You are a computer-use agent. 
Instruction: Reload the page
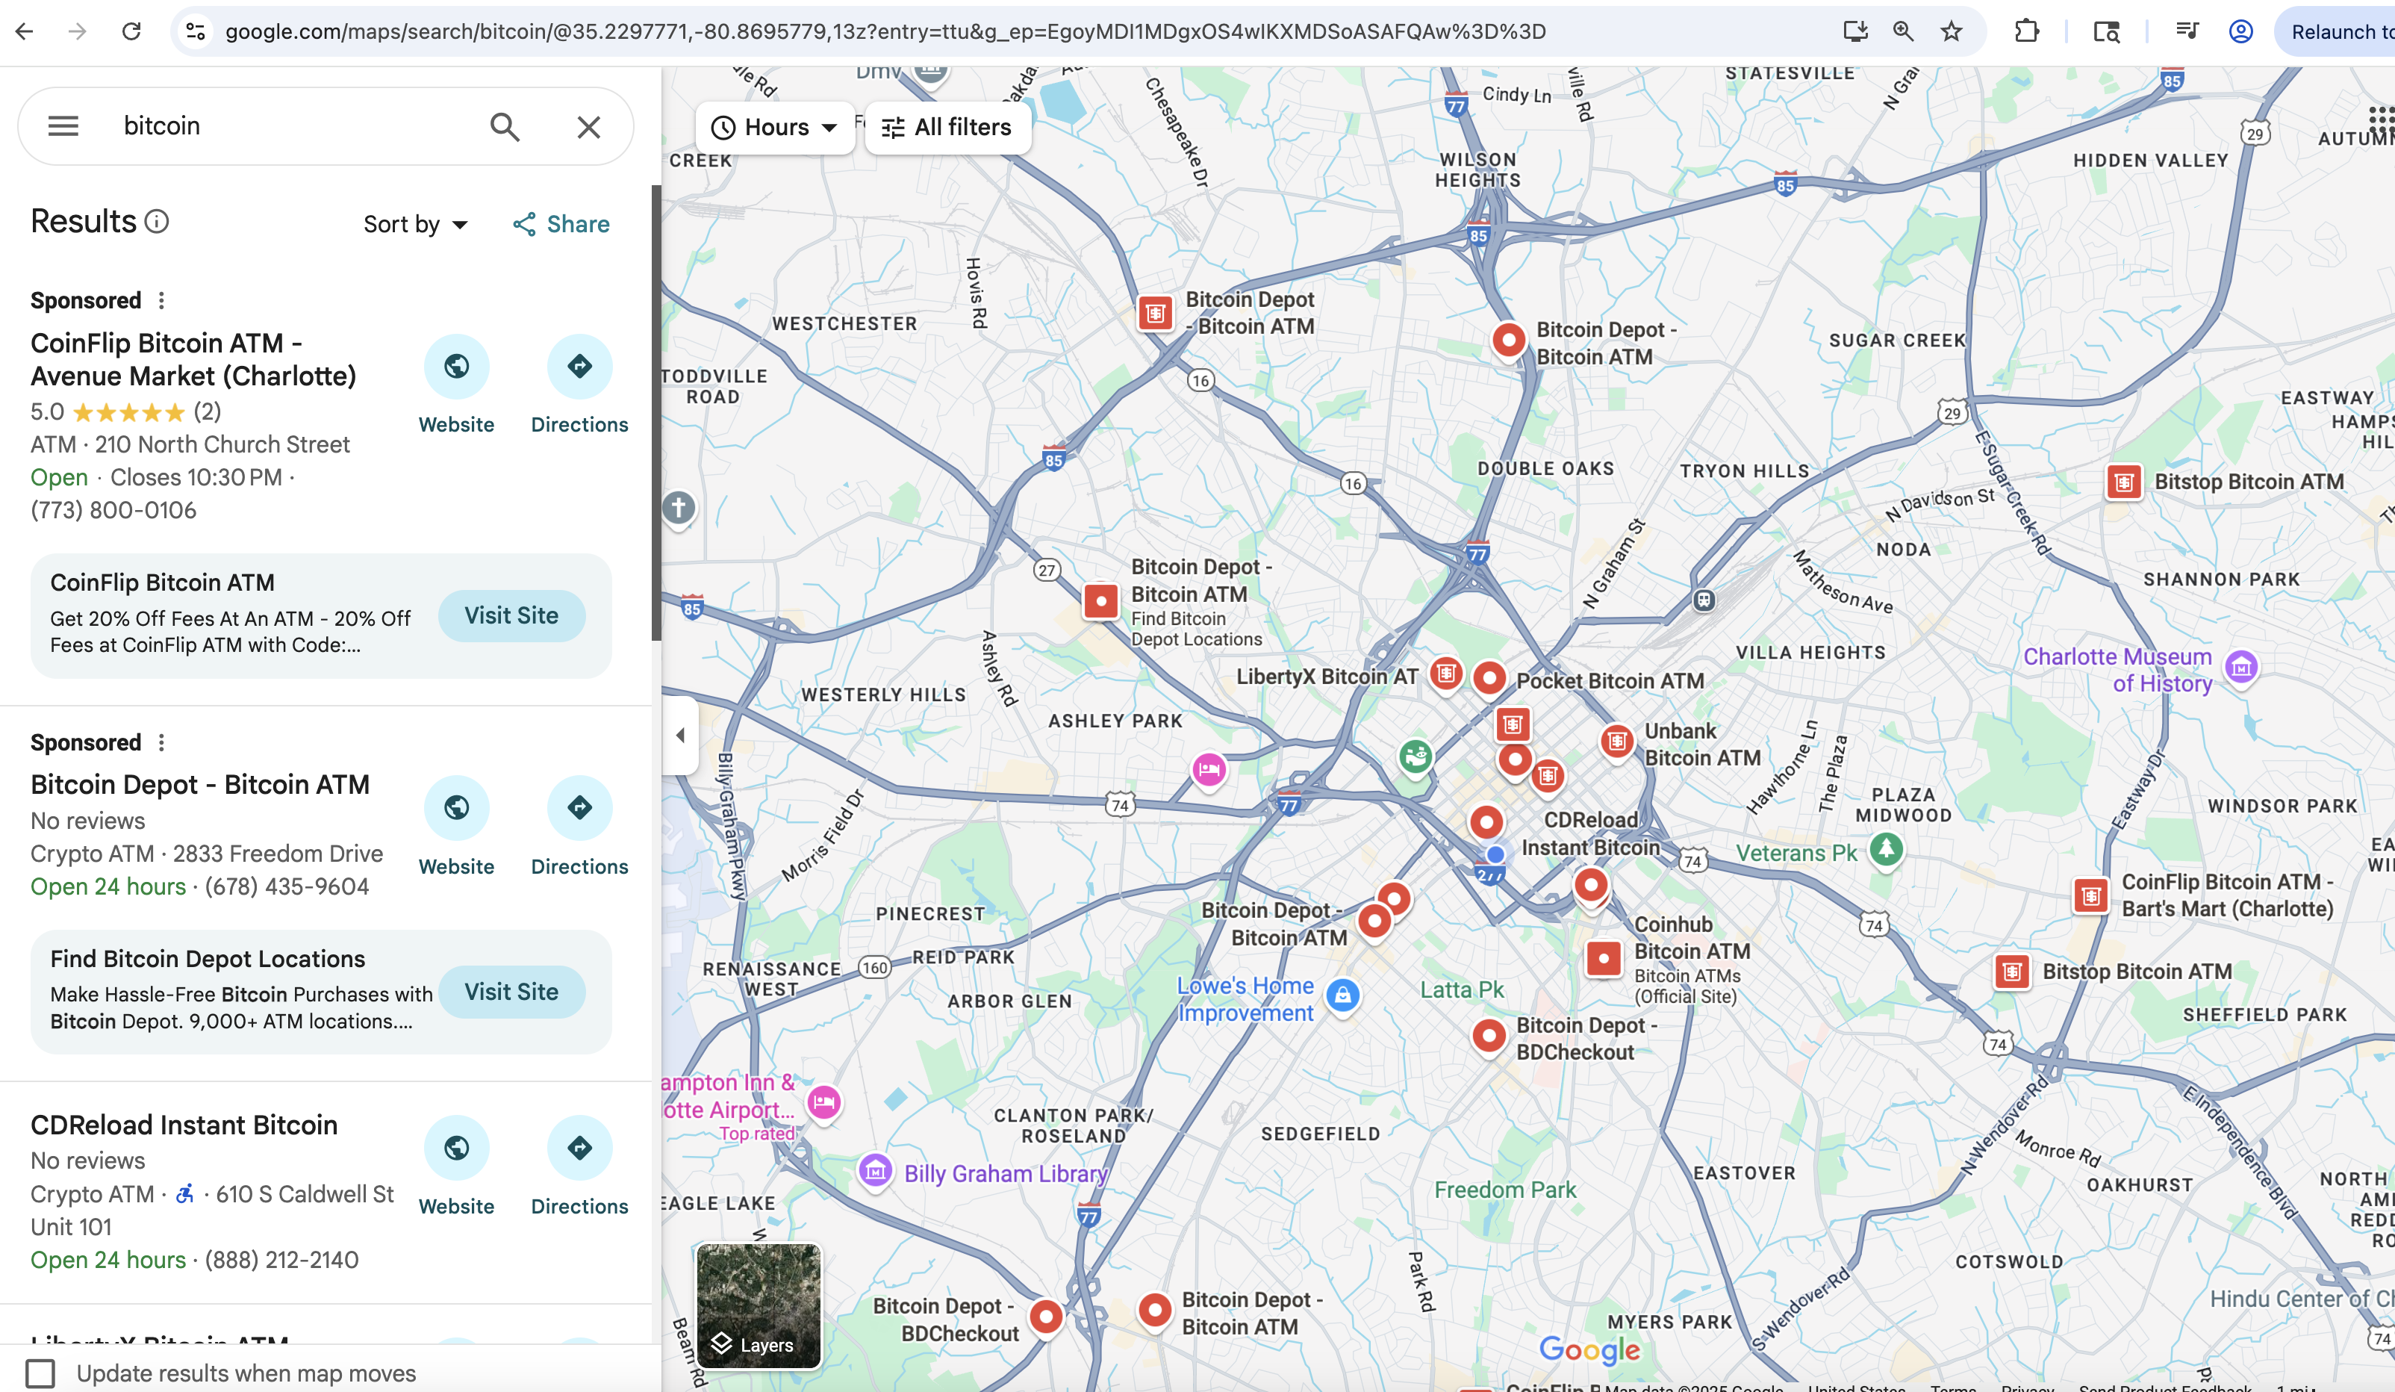131,31
